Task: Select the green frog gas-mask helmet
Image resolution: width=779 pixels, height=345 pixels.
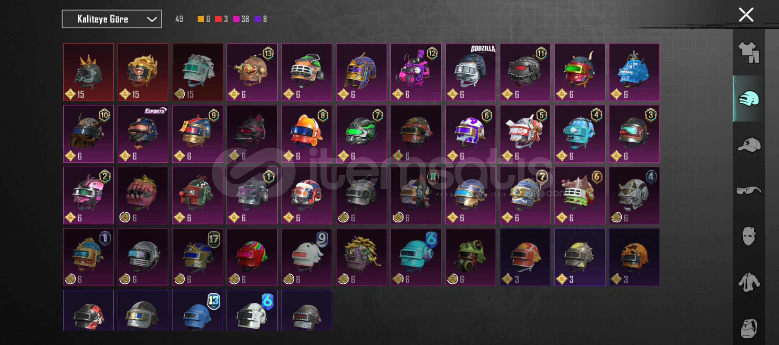Action: pyautogui.click(x=470, y=257)
